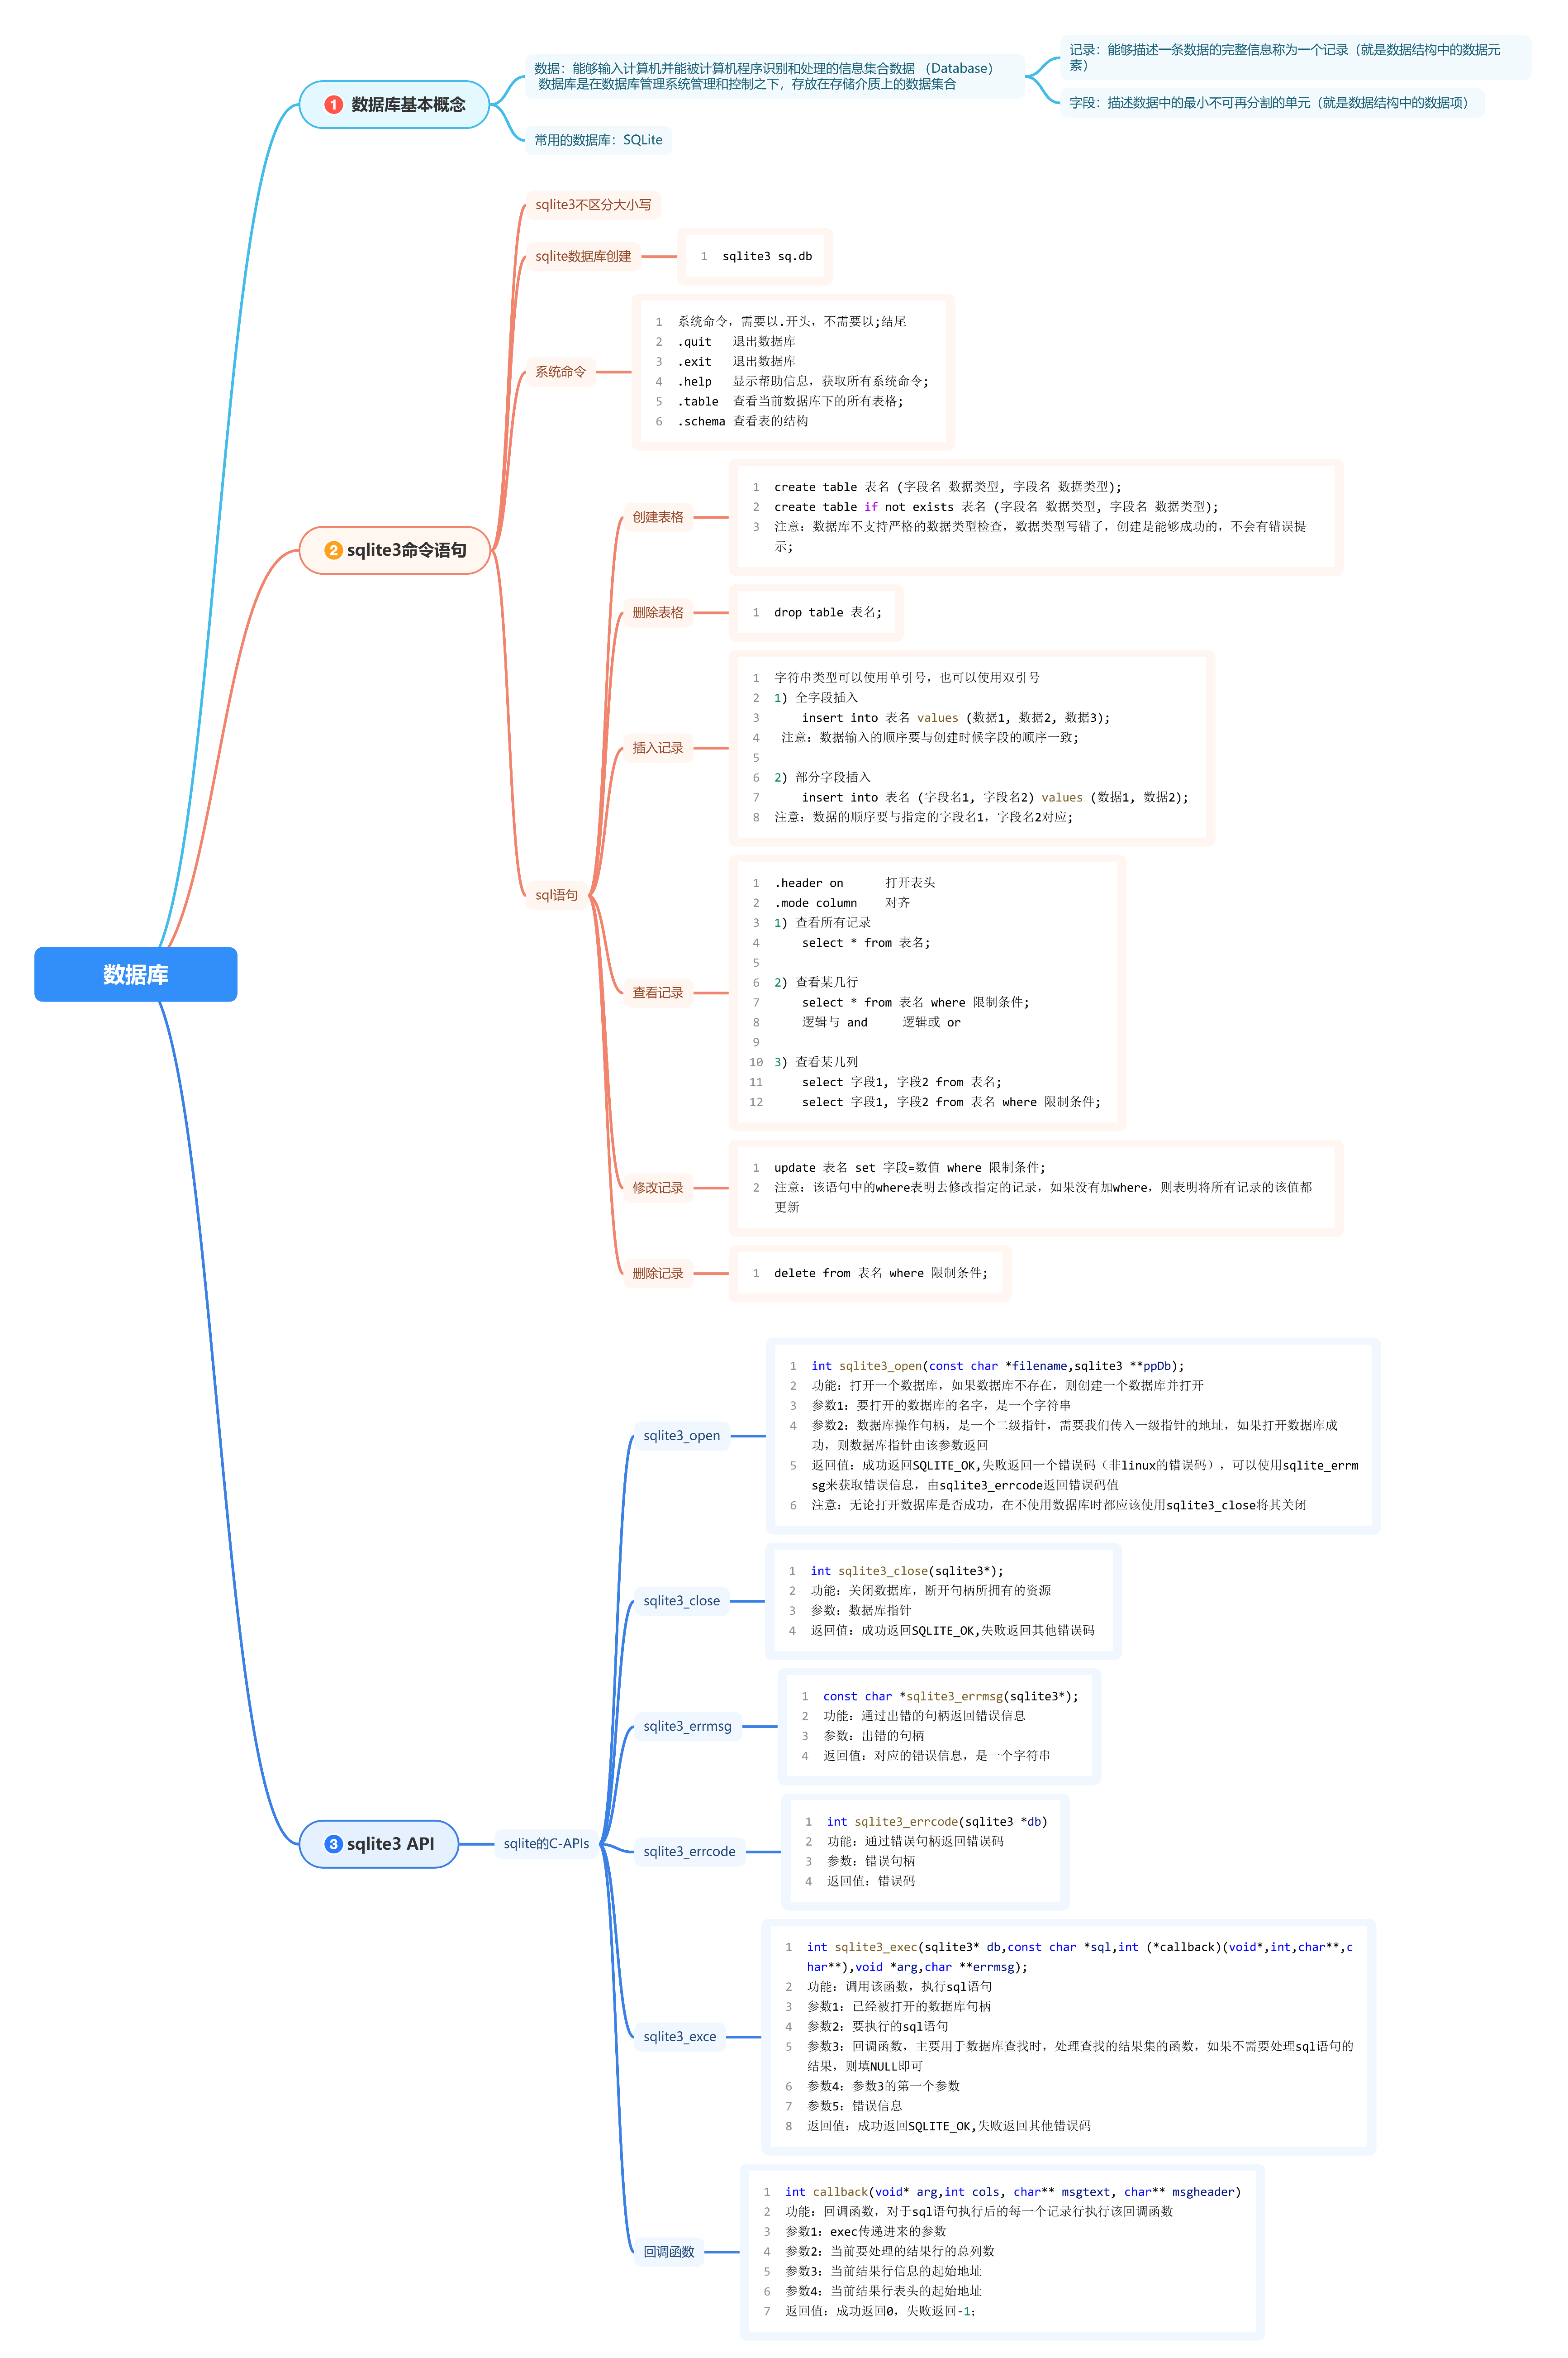Select the sqlite3 API topic node
1568x2358 pixels.
click(379, 1844)
